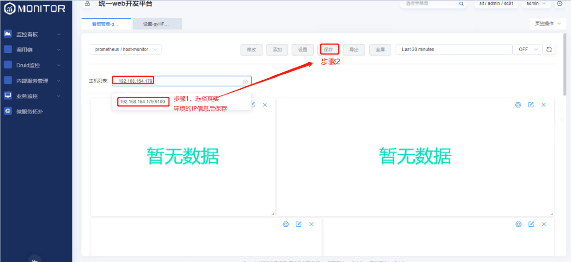
Task: Open 调用链 menu item
Action: tap(36, 50)
